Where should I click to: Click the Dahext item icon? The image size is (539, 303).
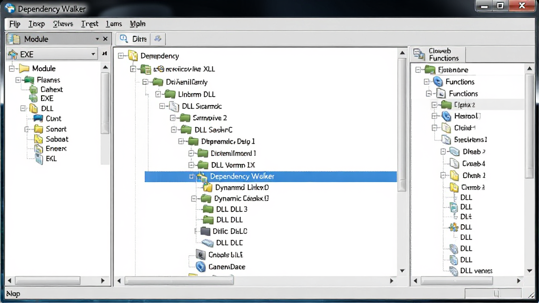point(33,89)
